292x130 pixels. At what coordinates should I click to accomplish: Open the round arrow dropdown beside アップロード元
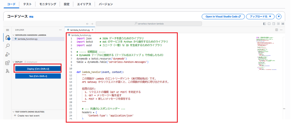tap(279, 16)
